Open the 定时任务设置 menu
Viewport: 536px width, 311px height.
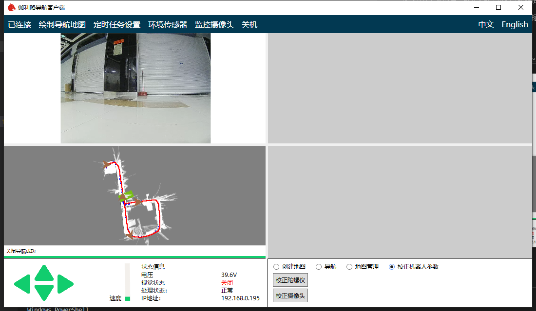tap(117, 25)
